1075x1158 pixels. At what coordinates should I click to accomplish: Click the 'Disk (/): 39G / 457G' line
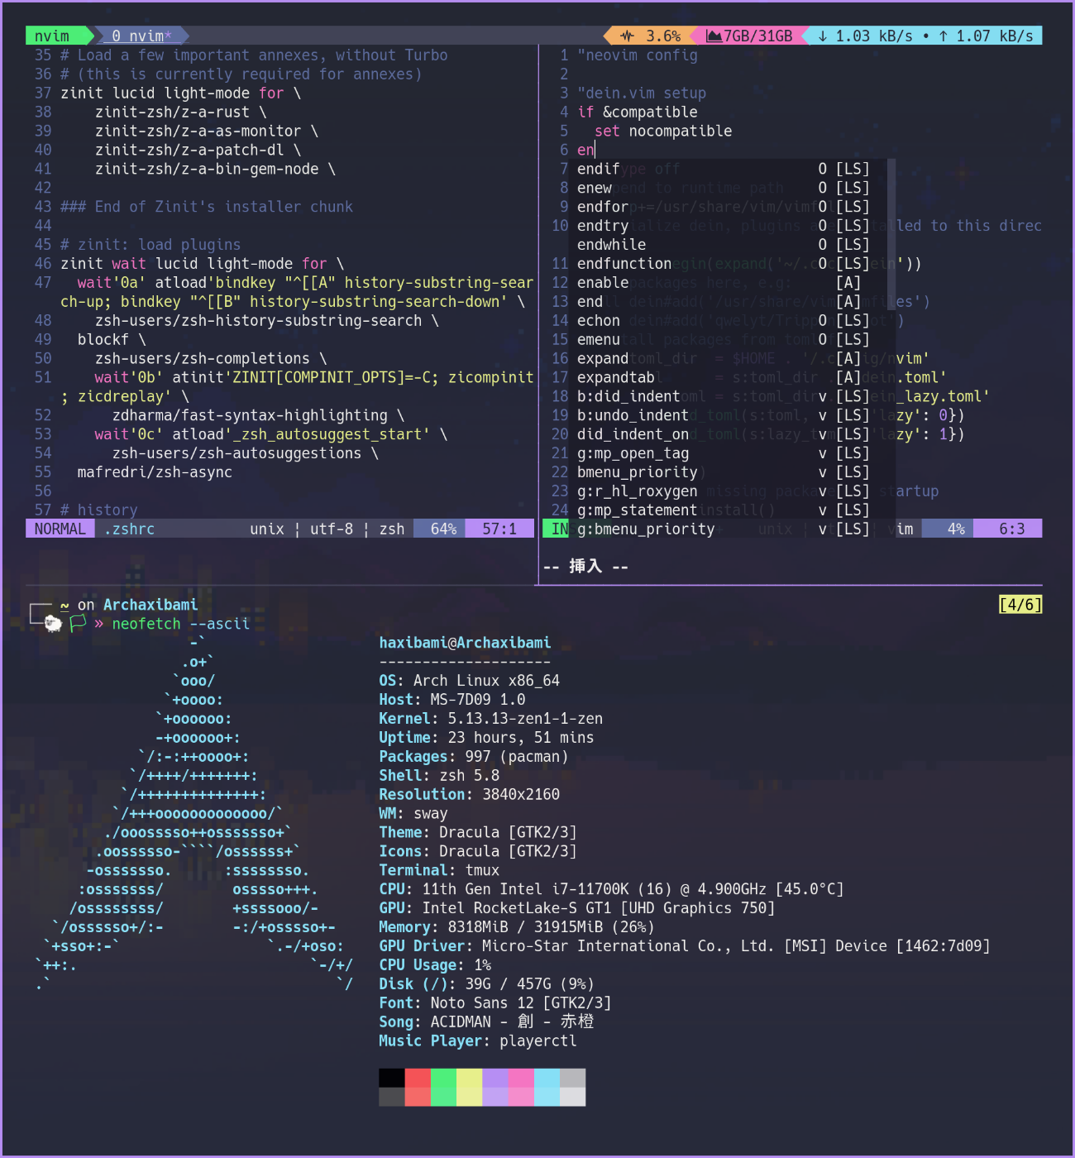click(x=486, y=984)
